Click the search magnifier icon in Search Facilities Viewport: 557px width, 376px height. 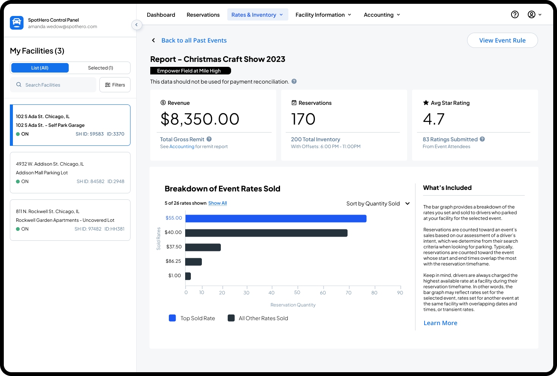(19, 85)
